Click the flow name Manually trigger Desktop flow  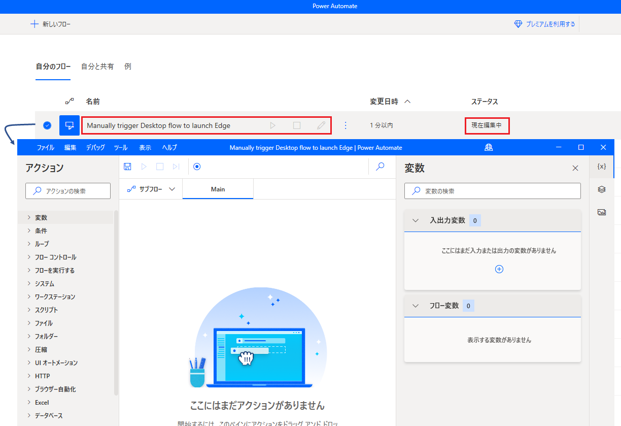pyautogui.click(x=158, y=125)
